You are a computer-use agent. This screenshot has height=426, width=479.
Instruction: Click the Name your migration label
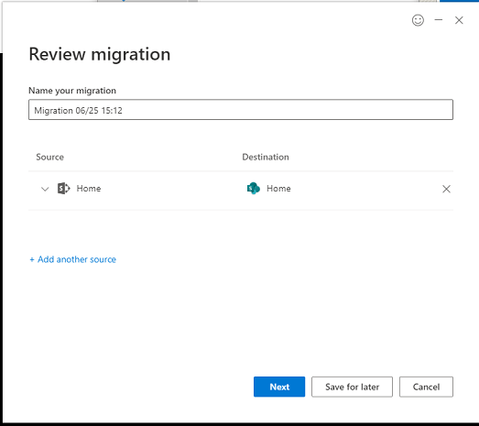pyautogui.click(x=72, y=91)
